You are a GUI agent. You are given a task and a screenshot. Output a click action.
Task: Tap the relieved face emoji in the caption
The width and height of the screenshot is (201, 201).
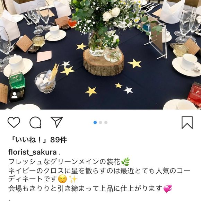62,179
